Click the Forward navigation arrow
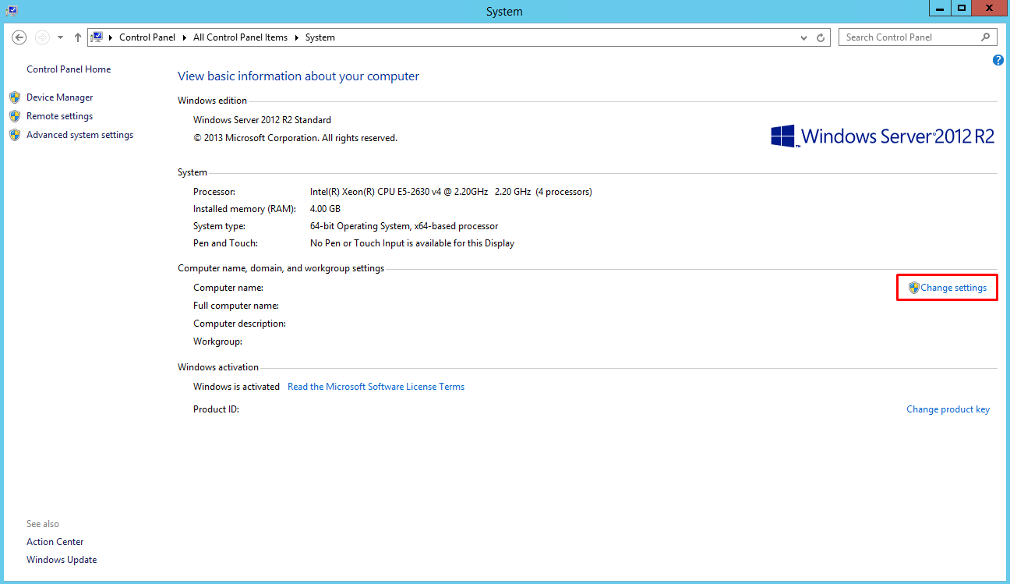This screenshot has height=584, width=1010. [x=42, y=37]
